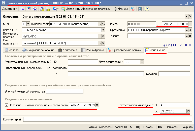
Task: Switch to the Расшифровка tab
Action: tap(93, 50)
